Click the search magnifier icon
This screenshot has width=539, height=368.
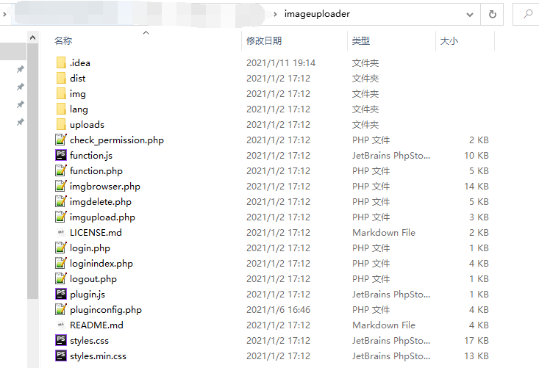click(528, 14)
